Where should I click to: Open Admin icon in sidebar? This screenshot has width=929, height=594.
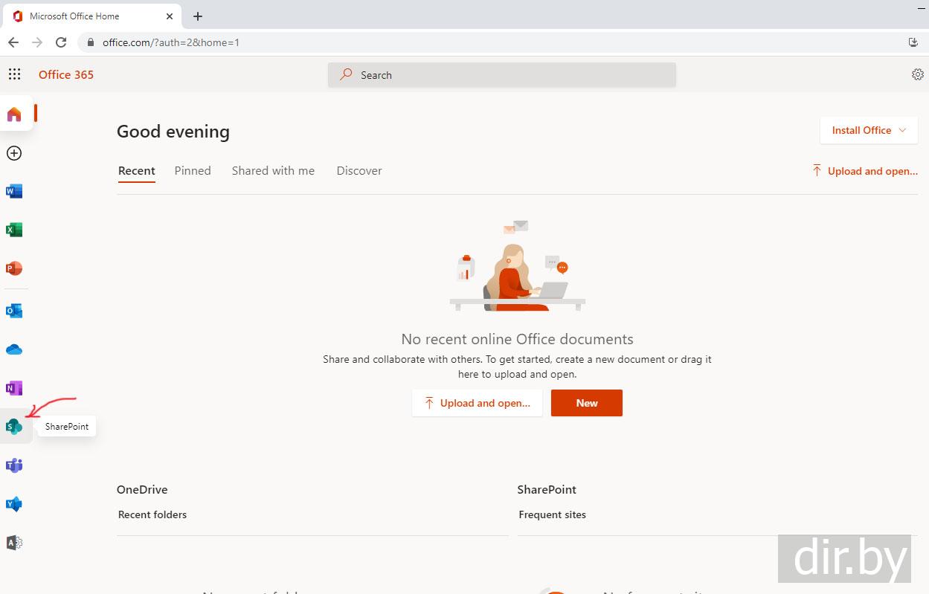14,543
